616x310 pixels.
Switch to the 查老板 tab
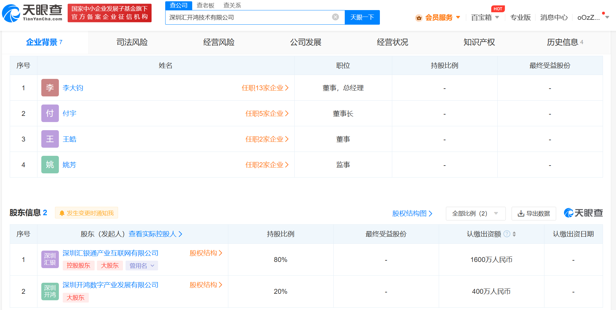(205, 5)
